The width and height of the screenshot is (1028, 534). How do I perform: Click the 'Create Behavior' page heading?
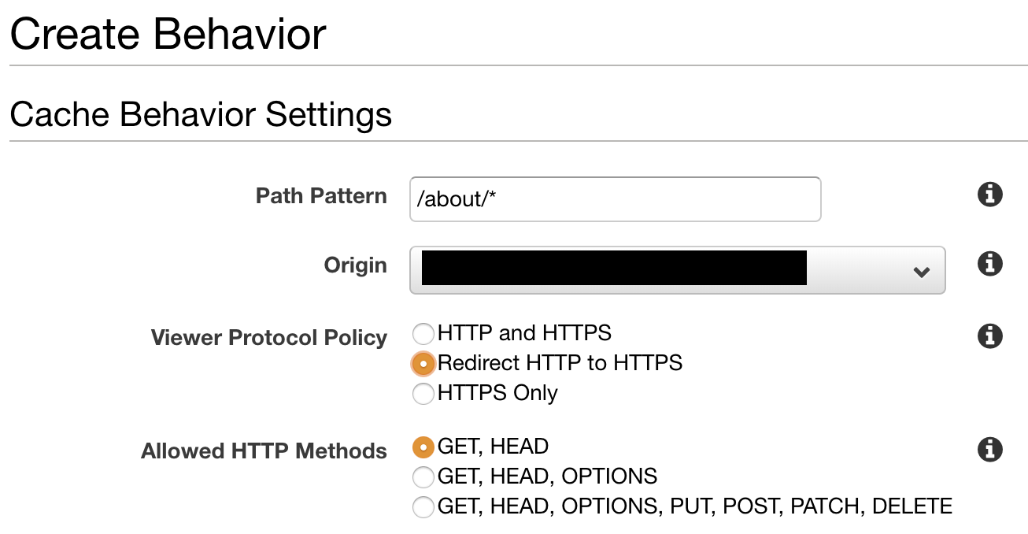168,33
